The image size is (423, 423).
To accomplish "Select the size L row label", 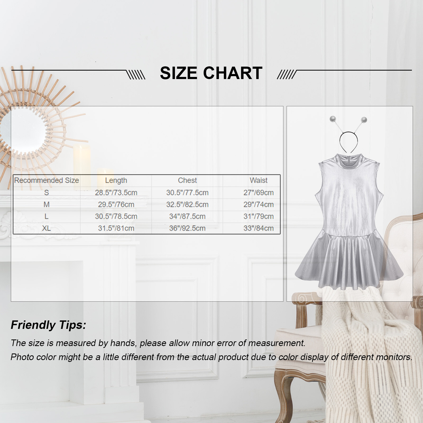I will [47, 216].
